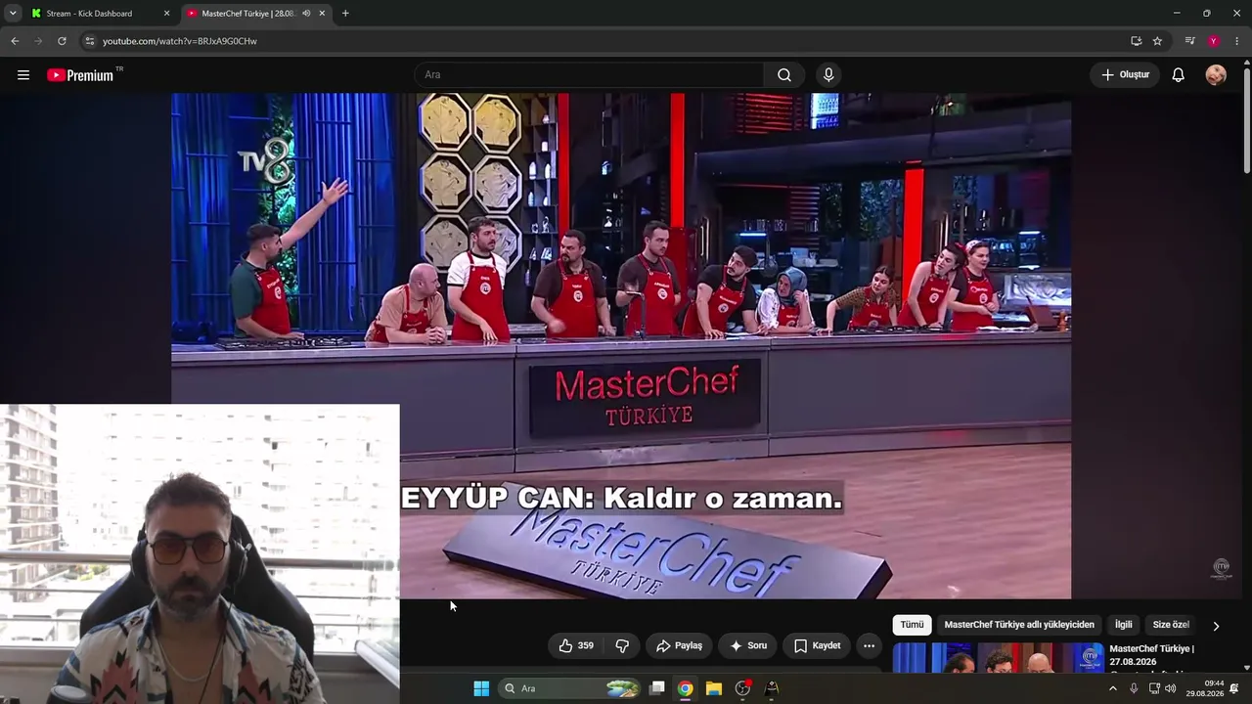
Task: Share video with Paylaş button
Action: (679, 645)
